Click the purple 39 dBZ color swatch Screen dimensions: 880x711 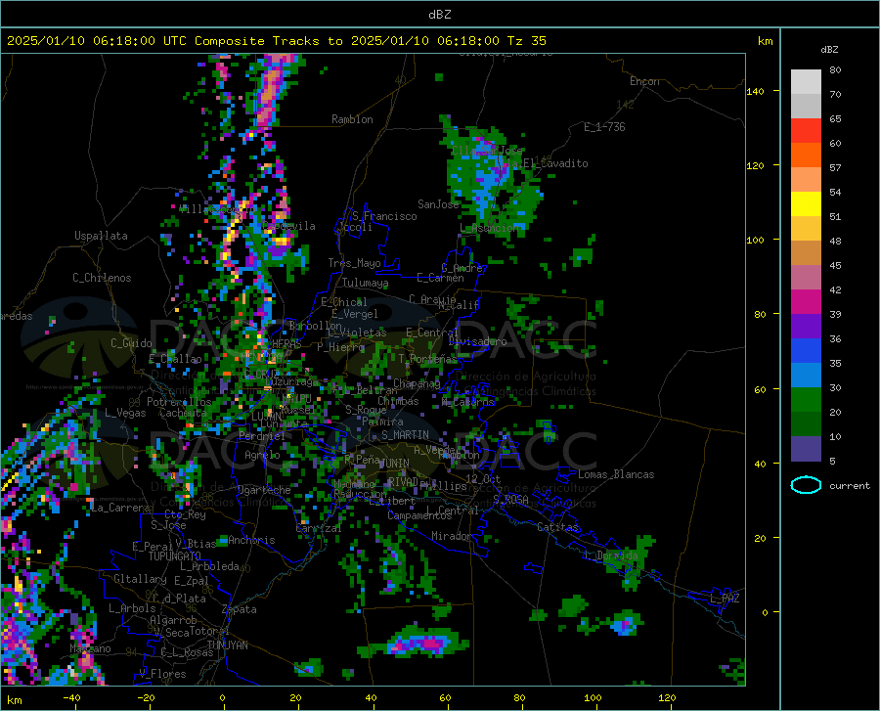click(806, 327)
